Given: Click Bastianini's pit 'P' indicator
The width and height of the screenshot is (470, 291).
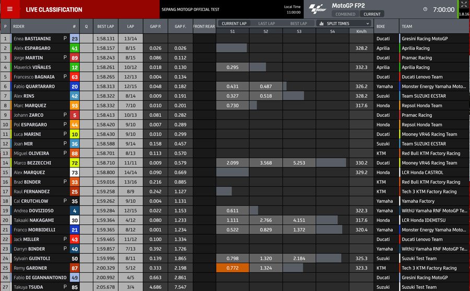Looking at the screenshot, I should pyautogui.click(x=65, y=39).
